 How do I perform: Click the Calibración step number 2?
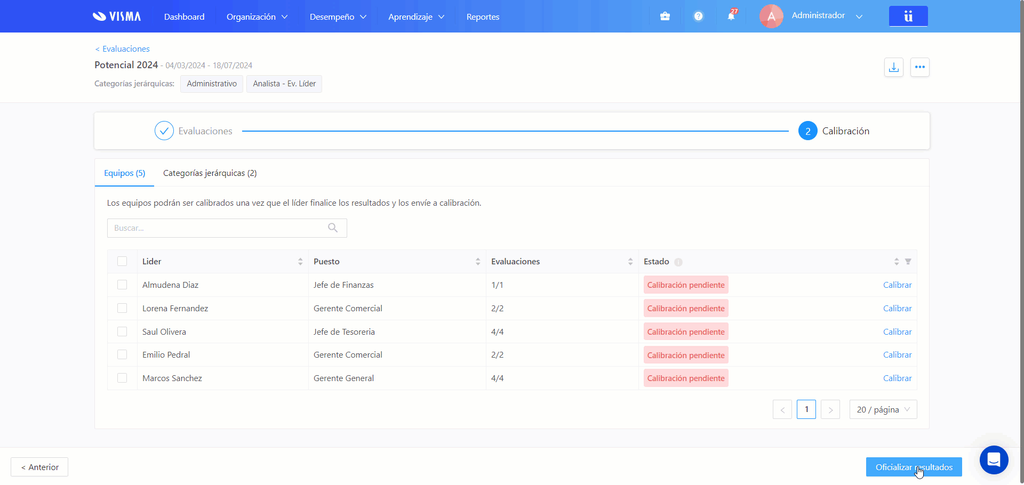click(x=808, y=131)
